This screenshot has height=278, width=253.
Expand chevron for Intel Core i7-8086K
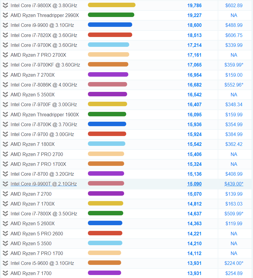click(x=5, y=85)
